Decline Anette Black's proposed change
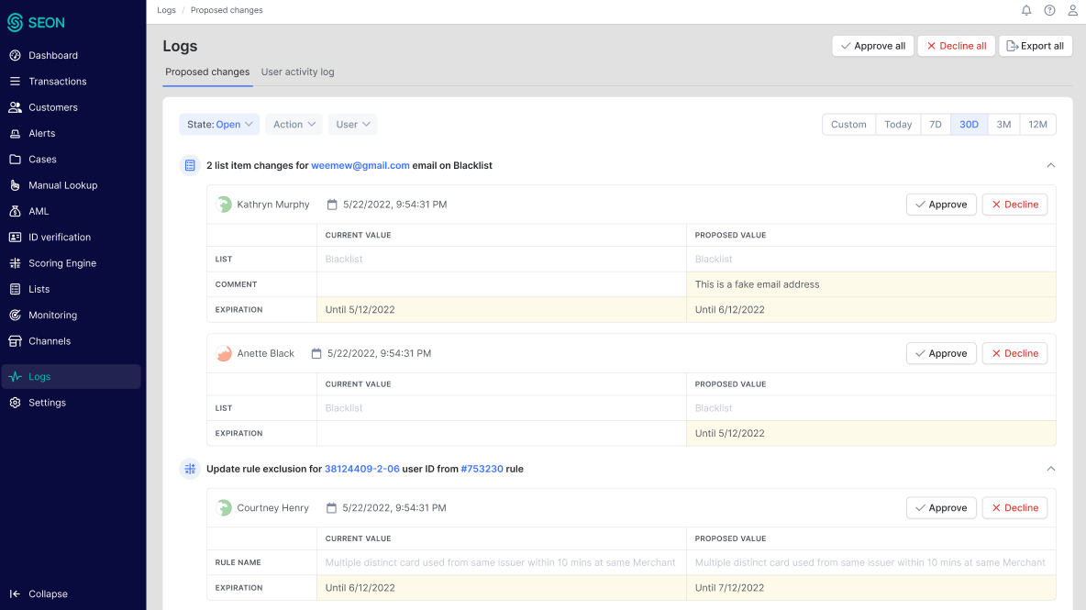 [1014, 353]
